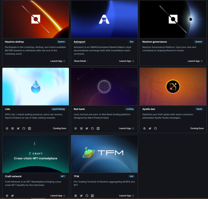Open Apollo dao's GitHub icon
This screenshot has height=199, width=208.
pyautogui.click(x=155, y=128)
